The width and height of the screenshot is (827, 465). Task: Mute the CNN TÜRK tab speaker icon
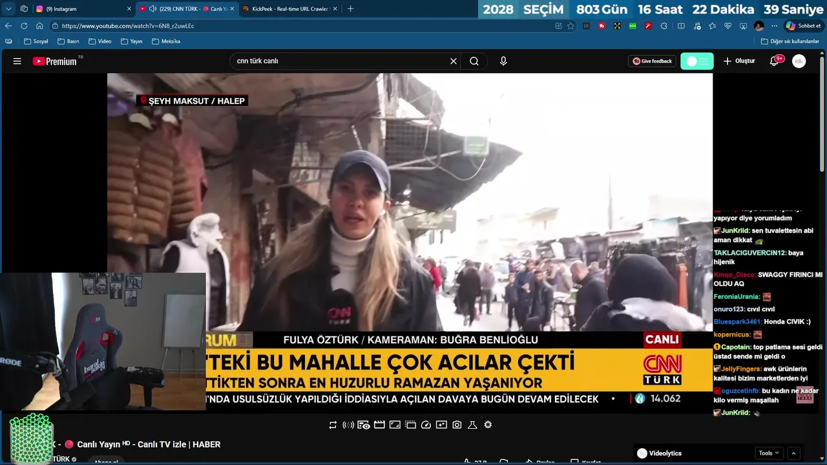coord(152,9)
